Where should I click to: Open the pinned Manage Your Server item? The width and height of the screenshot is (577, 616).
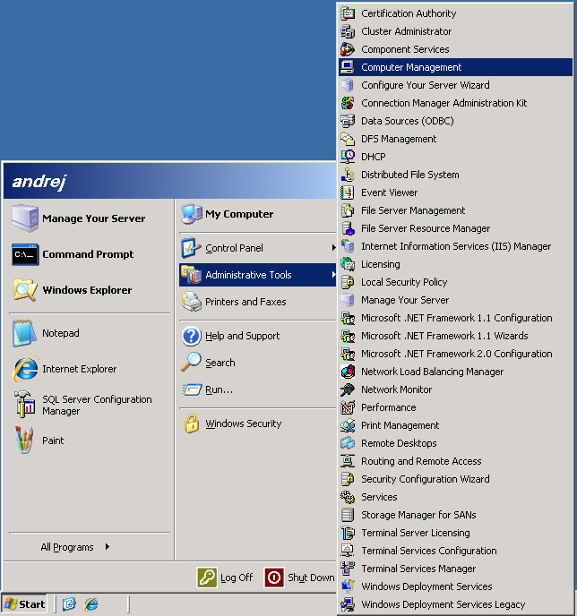(90, 218)
